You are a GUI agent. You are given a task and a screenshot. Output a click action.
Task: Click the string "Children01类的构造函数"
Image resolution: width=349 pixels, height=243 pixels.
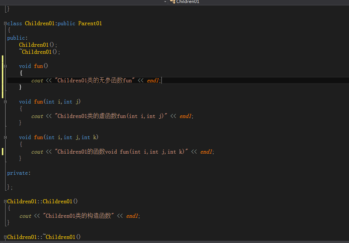(x=78, y=216)
